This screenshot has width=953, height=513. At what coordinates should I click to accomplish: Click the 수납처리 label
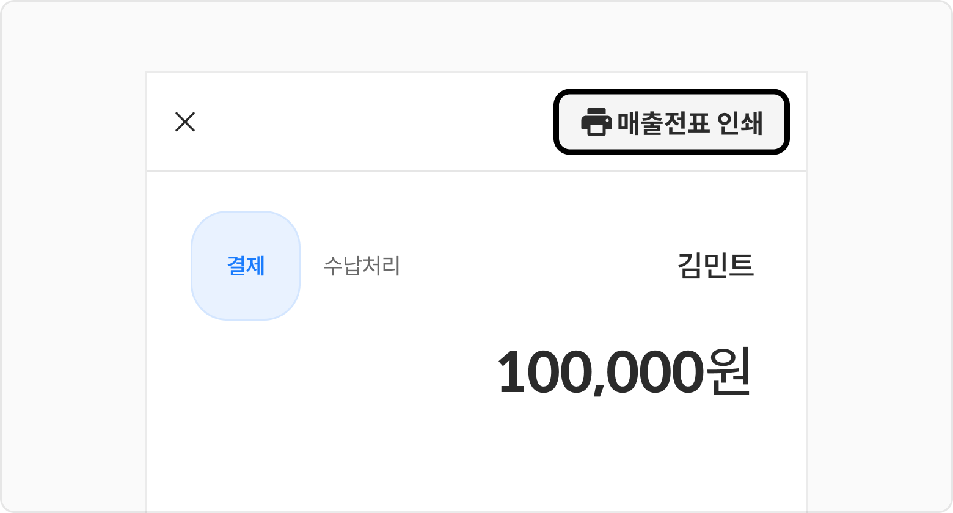coord(362,266)
